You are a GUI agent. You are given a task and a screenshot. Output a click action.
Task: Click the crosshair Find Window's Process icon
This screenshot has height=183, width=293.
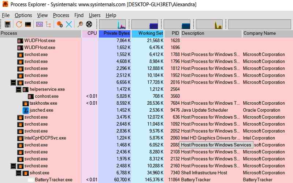(89, 25)
